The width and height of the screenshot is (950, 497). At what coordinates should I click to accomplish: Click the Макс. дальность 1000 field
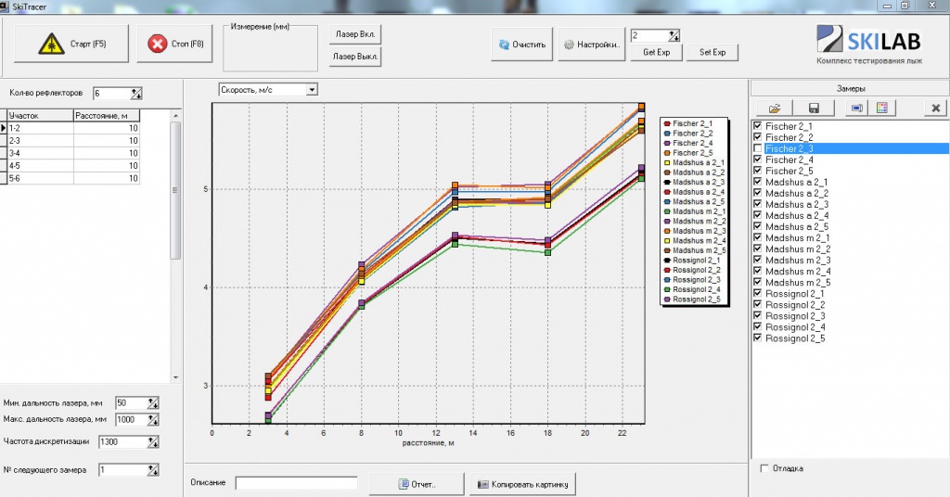click(132, 419)
